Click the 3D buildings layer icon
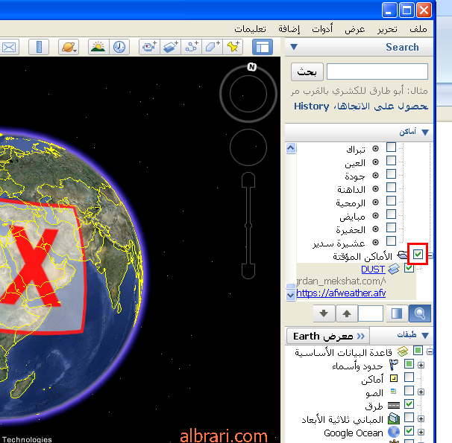Image resolution: width=452 pixels, height=443 pixels. point(394,418)
